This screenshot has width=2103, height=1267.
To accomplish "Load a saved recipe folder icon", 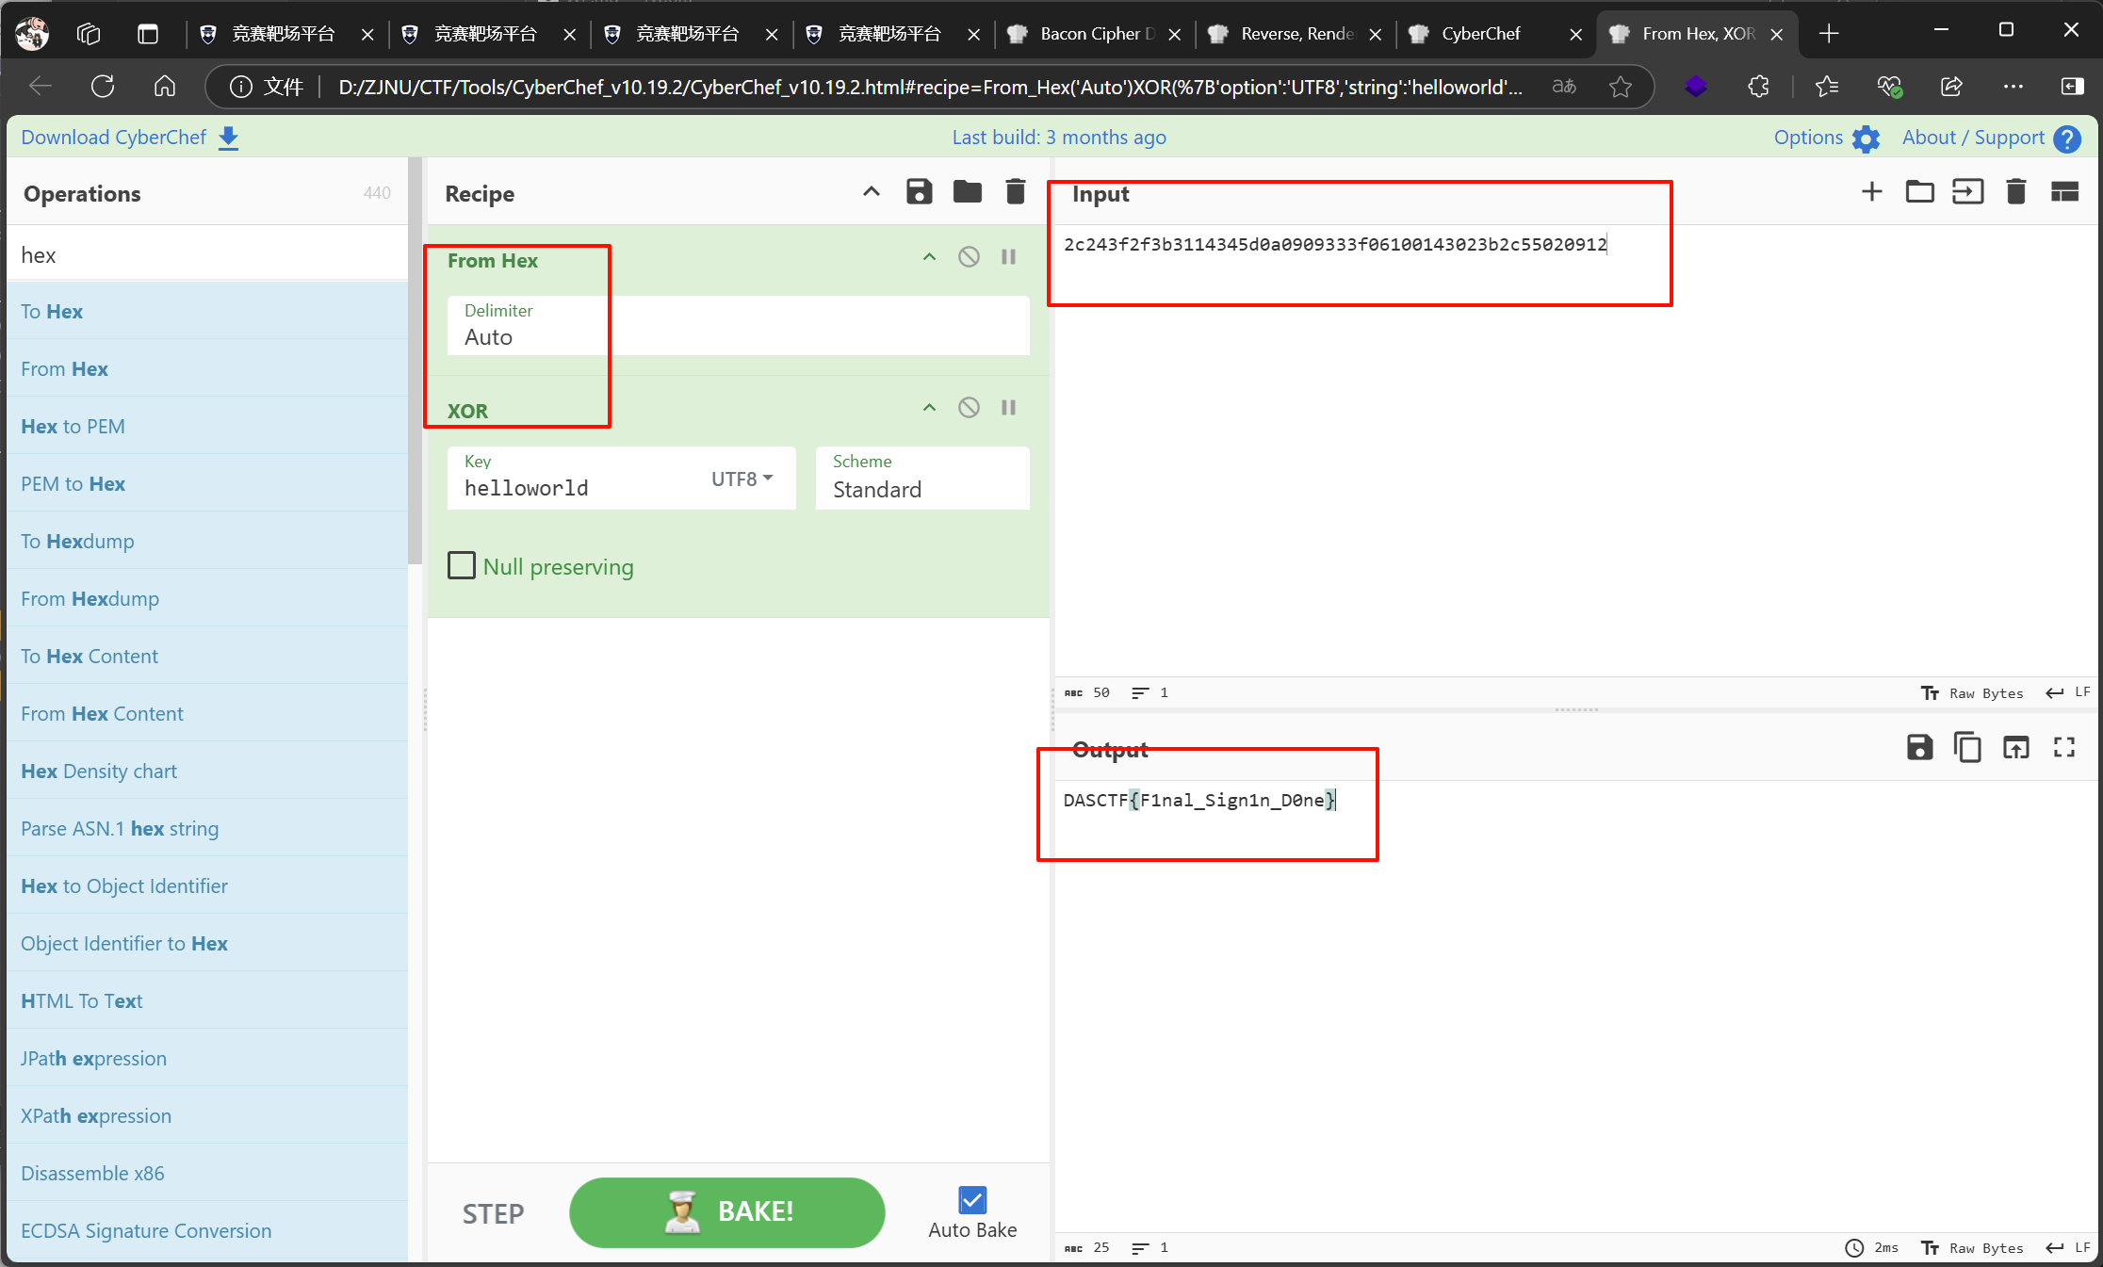I will (967, 192).
